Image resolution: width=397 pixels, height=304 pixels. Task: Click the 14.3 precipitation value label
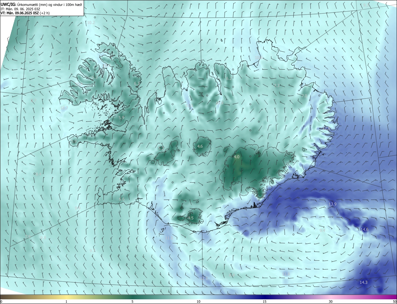pos(364,282)
